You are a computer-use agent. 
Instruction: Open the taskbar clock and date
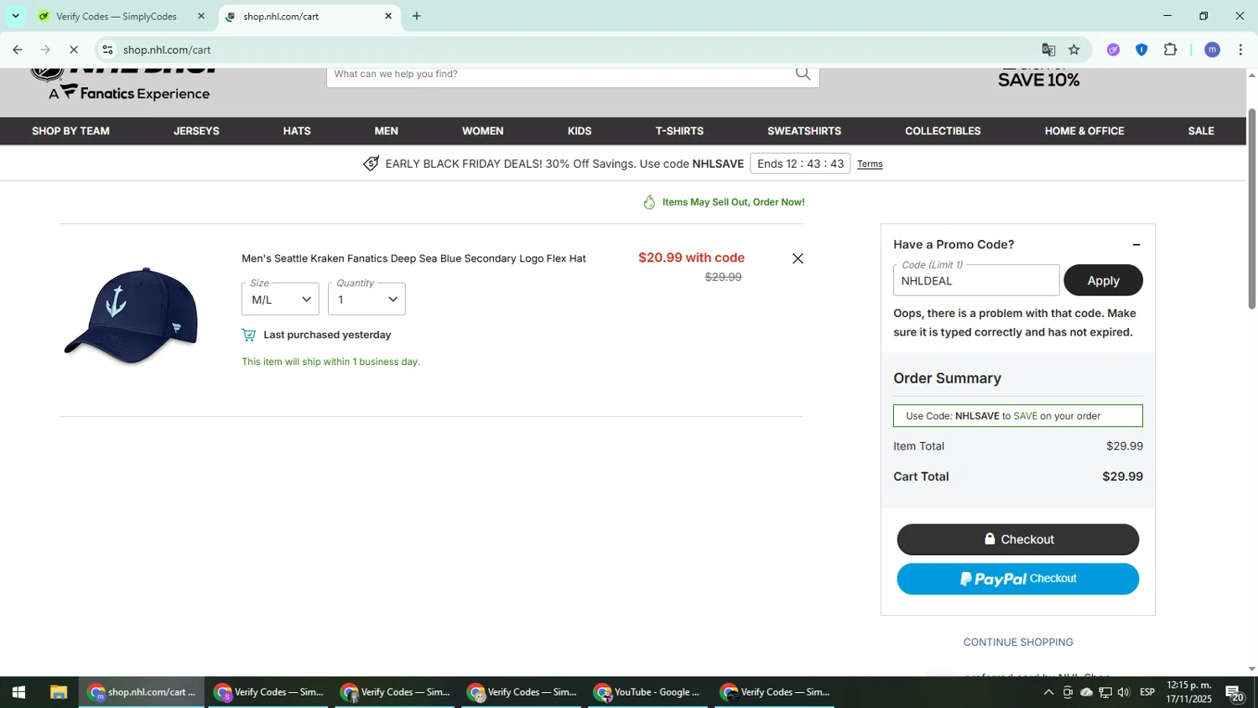pyautogui.click(x=1188, y=693)
